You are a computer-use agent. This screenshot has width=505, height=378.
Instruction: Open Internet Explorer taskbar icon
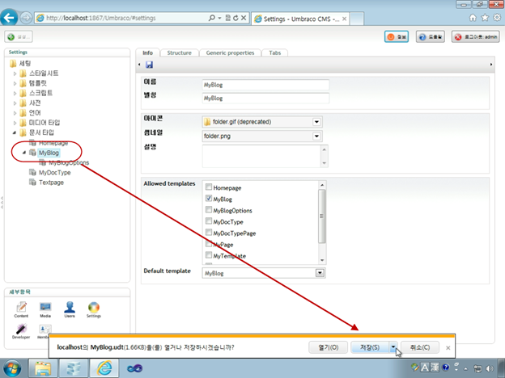click(104, 368)
